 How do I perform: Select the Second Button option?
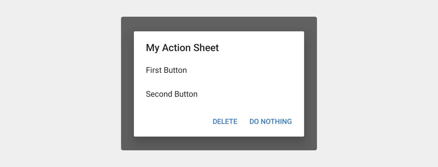point(172,94)
